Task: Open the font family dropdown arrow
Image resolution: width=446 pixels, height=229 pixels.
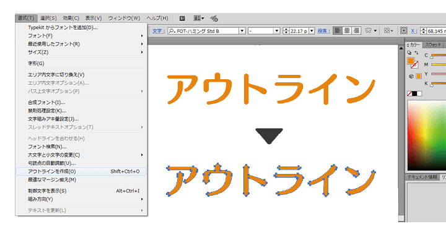Action: pyautogui.click(x=242, y=31)
